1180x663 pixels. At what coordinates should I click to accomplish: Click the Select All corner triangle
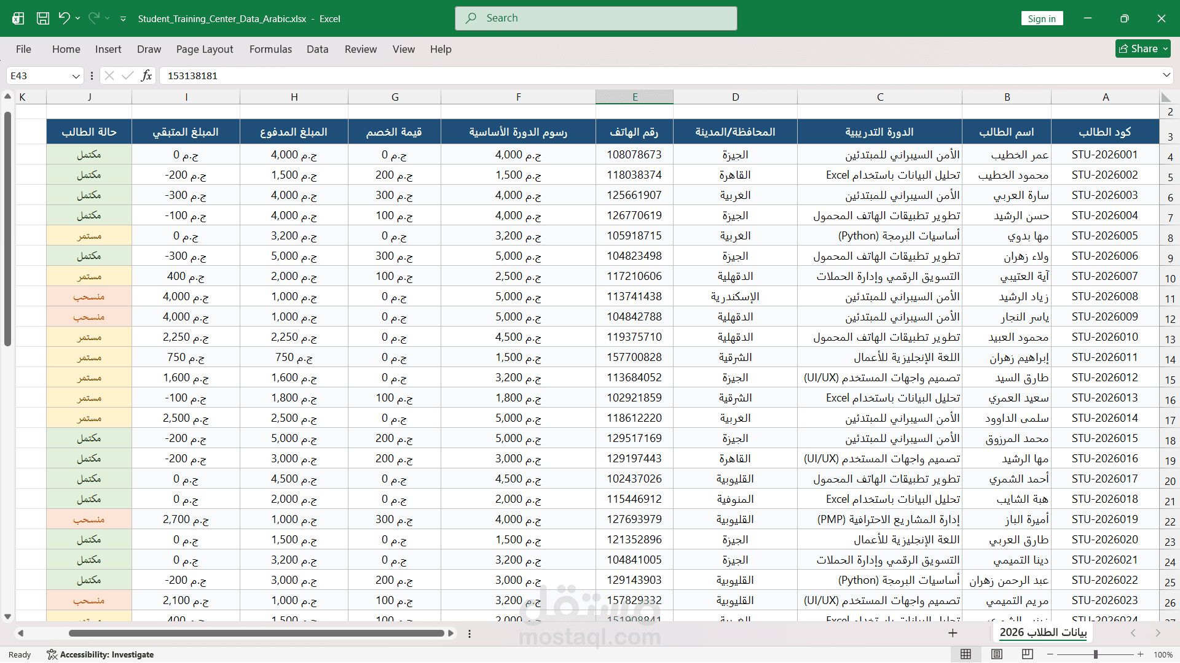1166,97
